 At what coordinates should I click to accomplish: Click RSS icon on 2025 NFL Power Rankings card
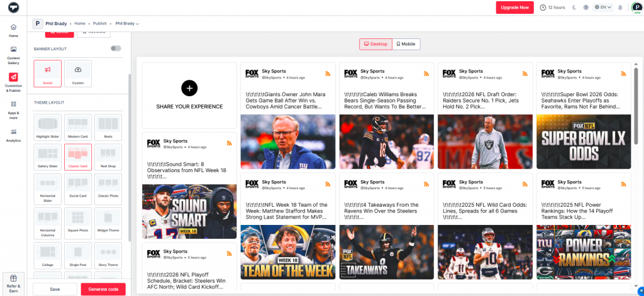(x=623, y=184)
